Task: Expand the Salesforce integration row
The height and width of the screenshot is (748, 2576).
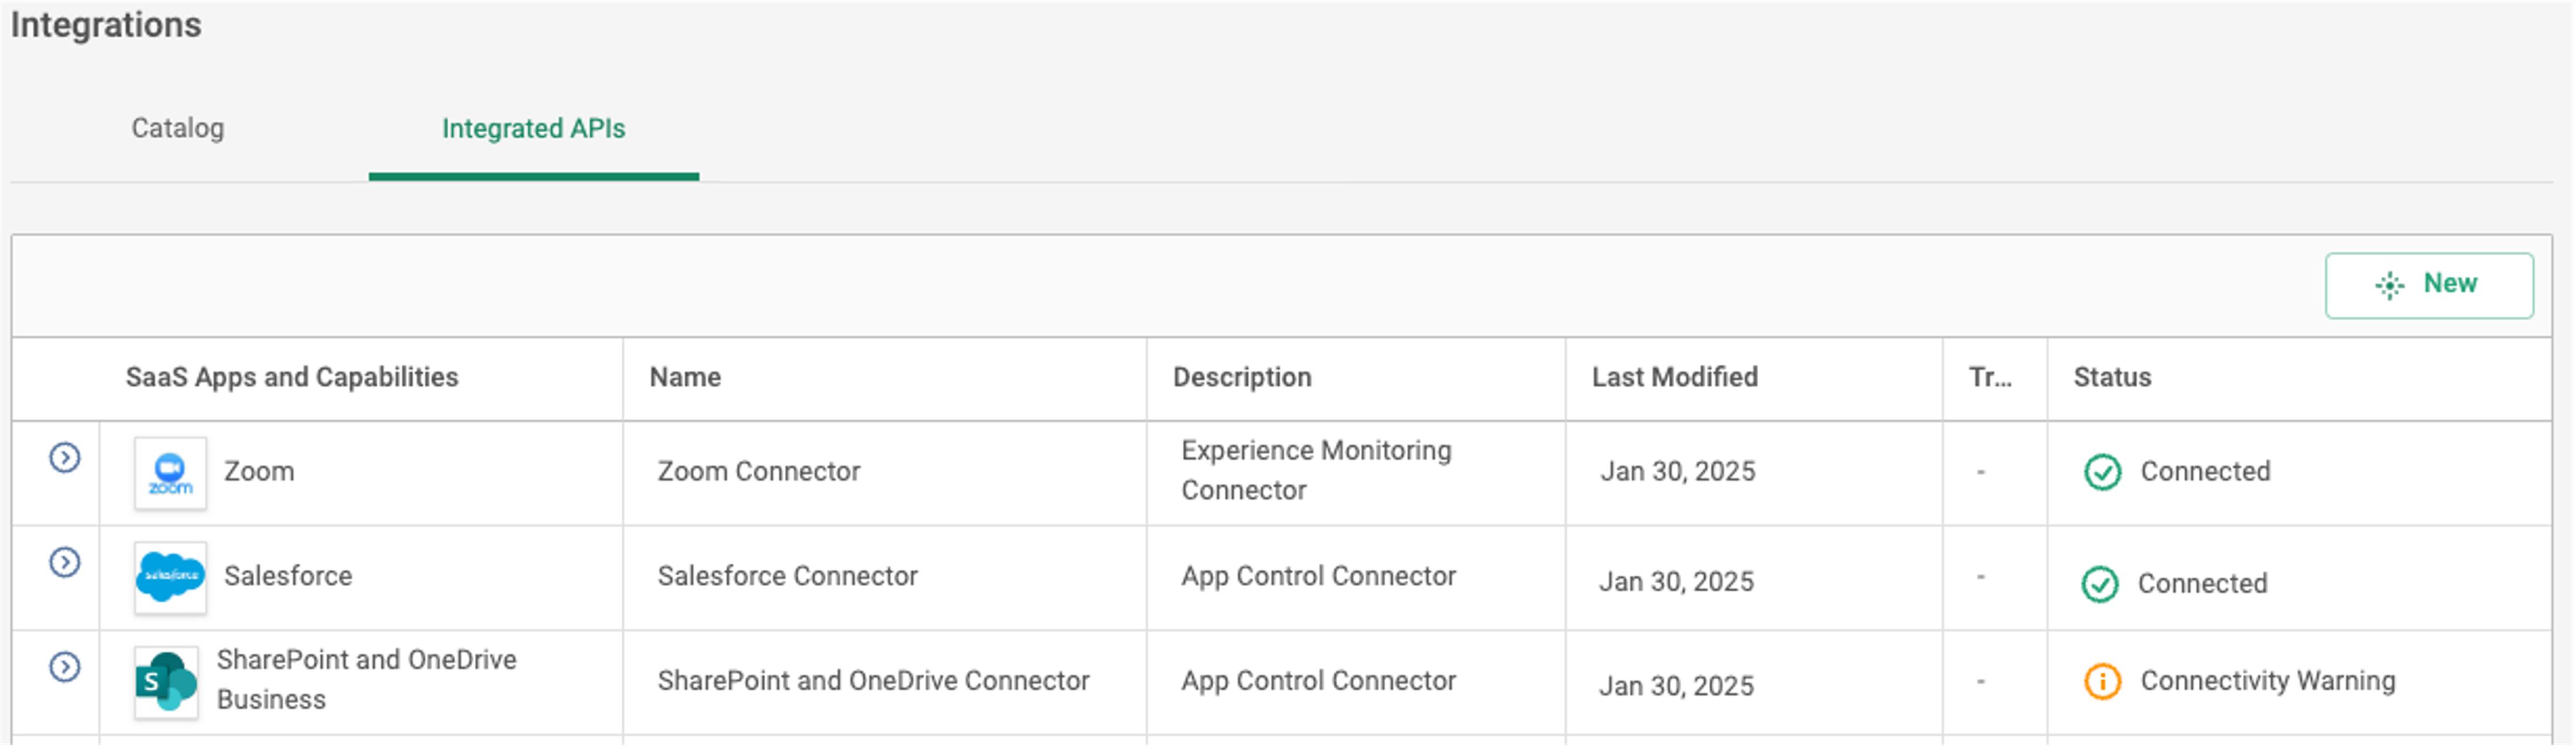Action: pyautogui.click(x=65, y=563)
